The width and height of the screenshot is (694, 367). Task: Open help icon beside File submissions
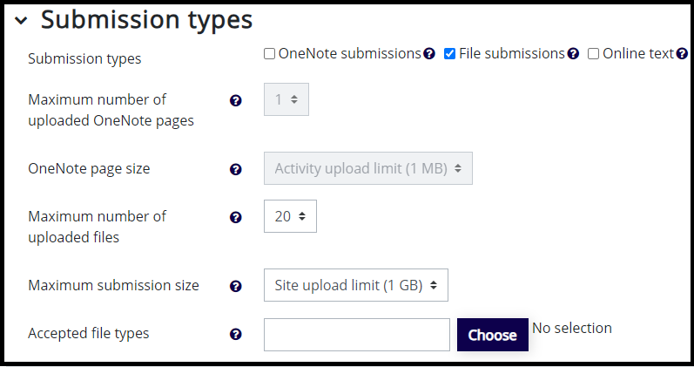[x=573, y=54]
